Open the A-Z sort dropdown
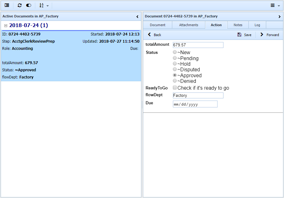 (44, 5)
